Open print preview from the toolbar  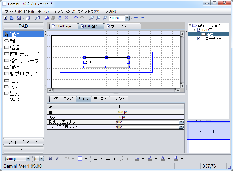[x=37, y=18]
